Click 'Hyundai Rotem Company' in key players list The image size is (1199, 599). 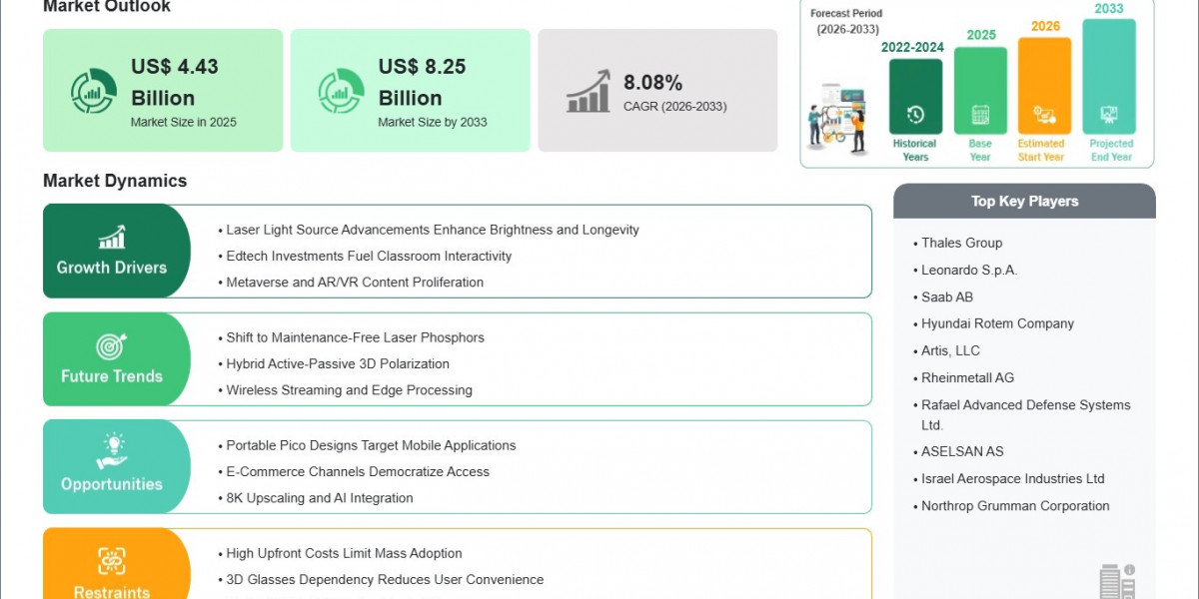(x=997, y=323)
